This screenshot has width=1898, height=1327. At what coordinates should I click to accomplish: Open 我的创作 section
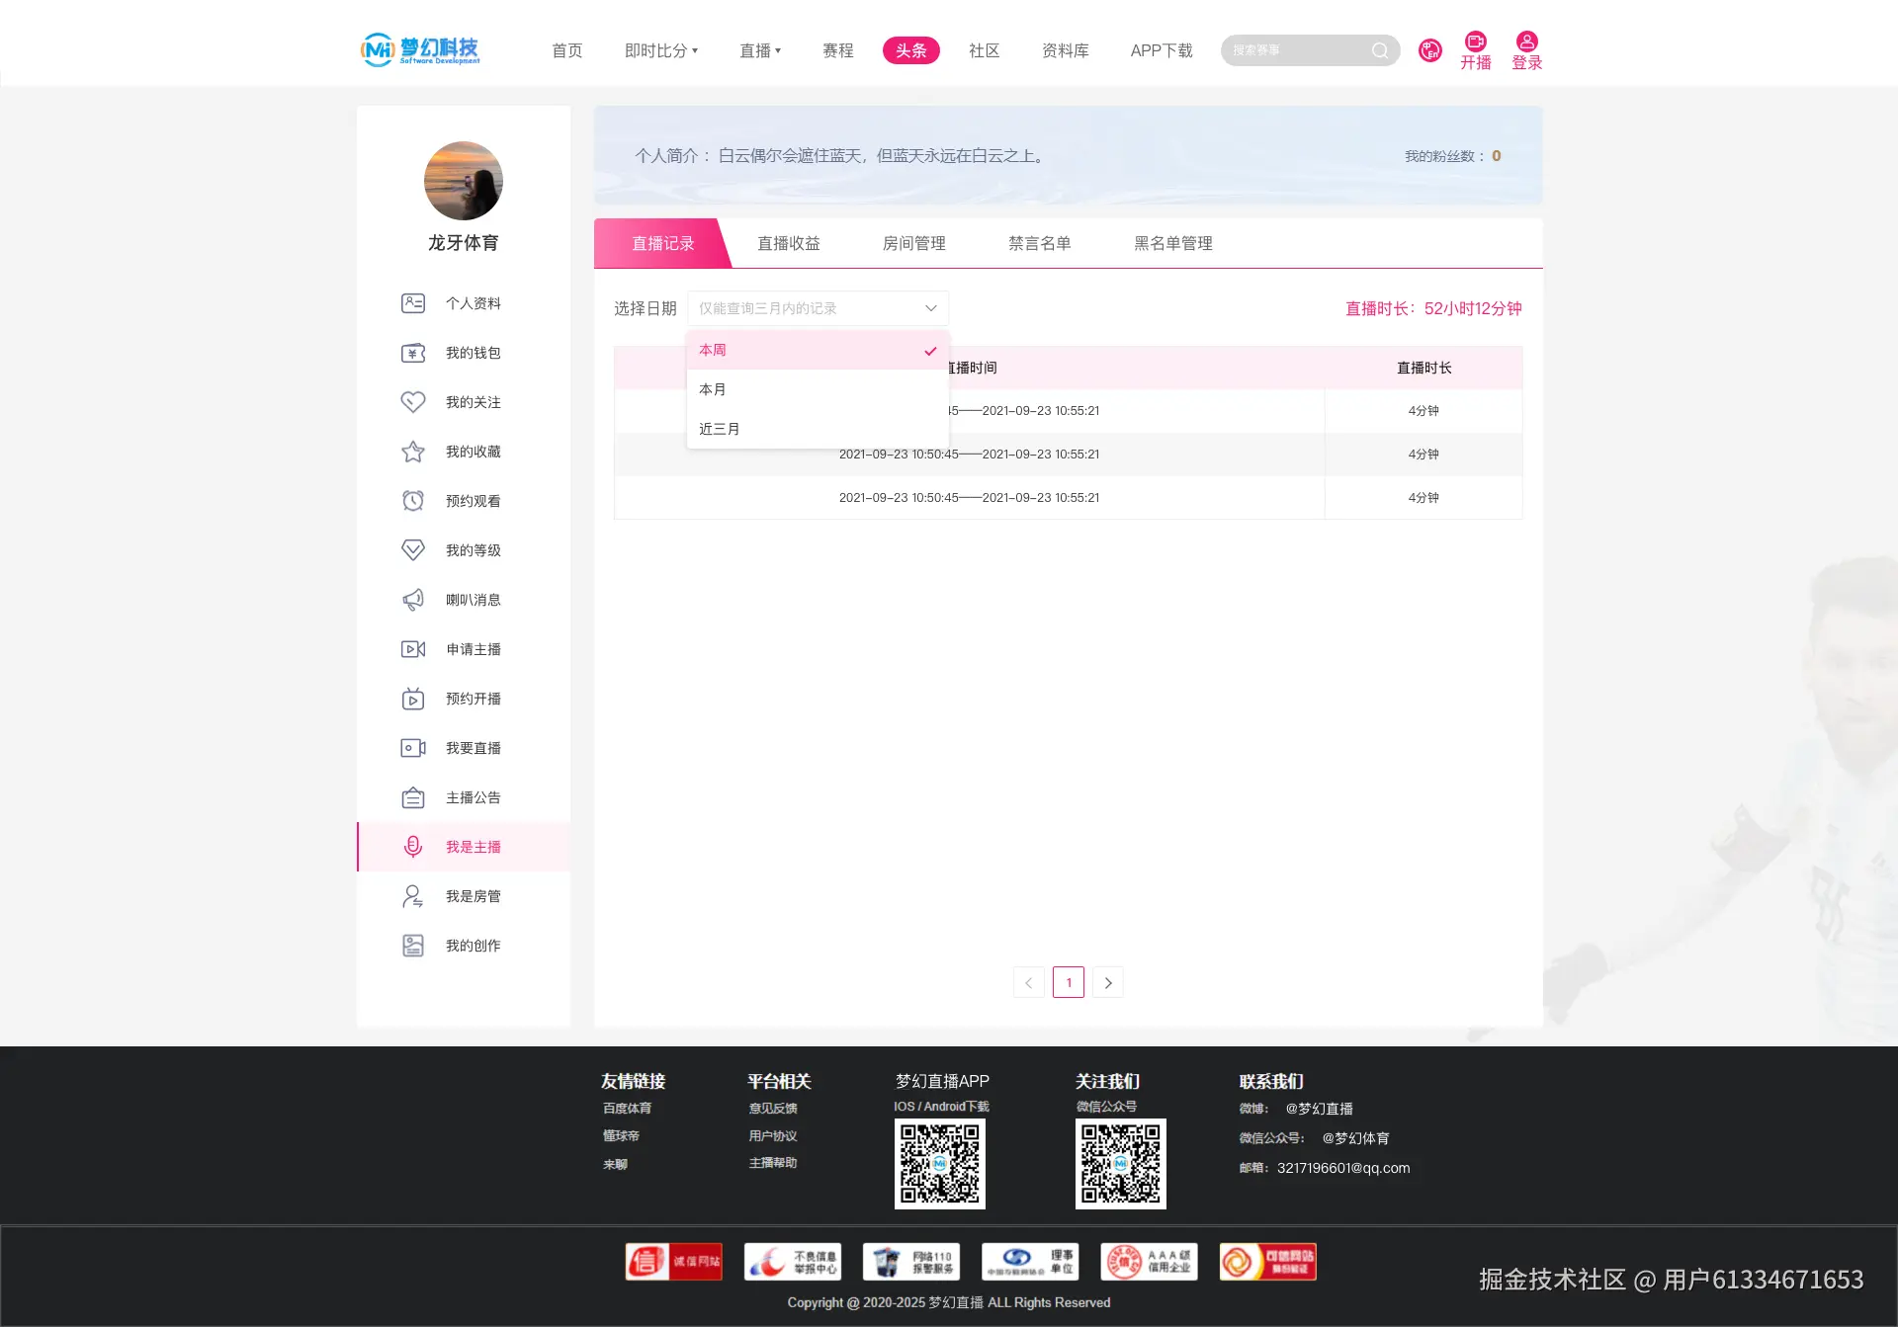point(413,946)
